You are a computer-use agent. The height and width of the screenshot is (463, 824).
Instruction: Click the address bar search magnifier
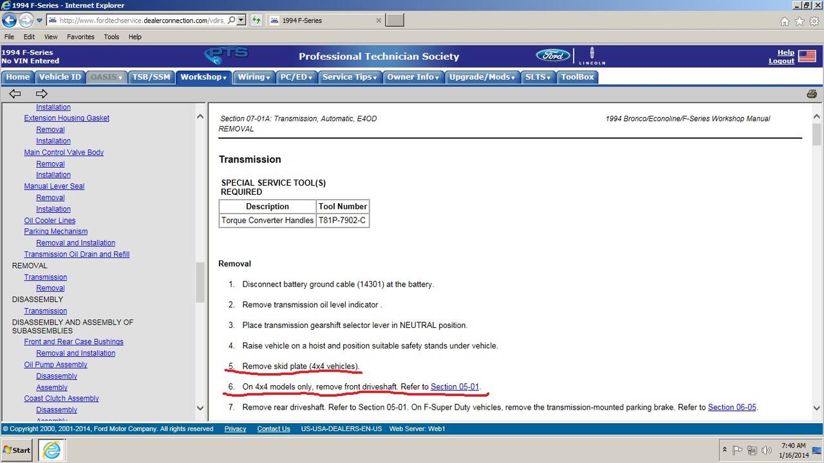pos(230,20)
